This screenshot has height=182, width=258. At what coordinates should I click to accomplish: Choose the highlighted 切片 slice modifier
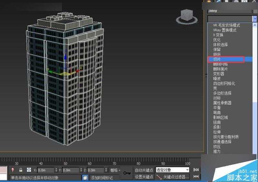pyautogui.click(x=230, y=59)
